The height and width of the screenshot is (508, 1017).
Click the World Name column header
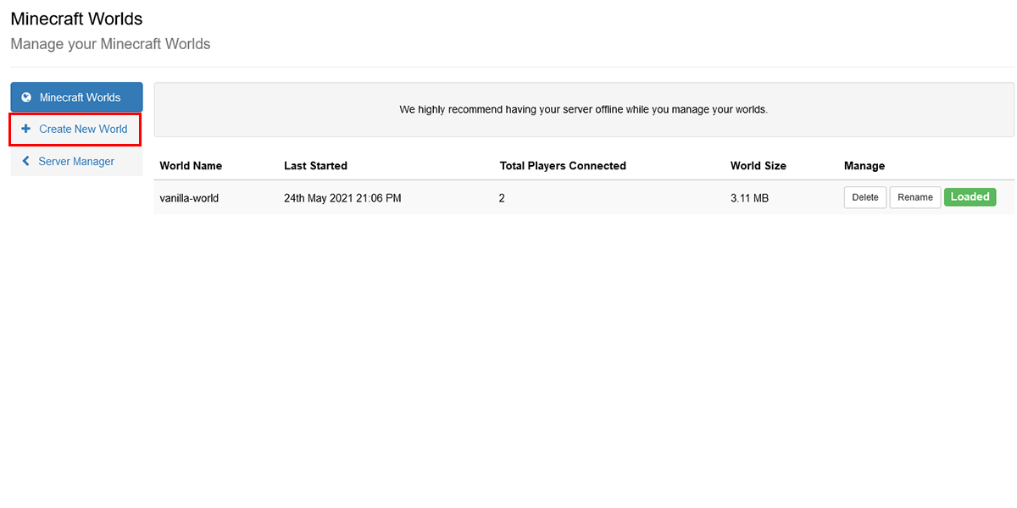pos(191,166)
